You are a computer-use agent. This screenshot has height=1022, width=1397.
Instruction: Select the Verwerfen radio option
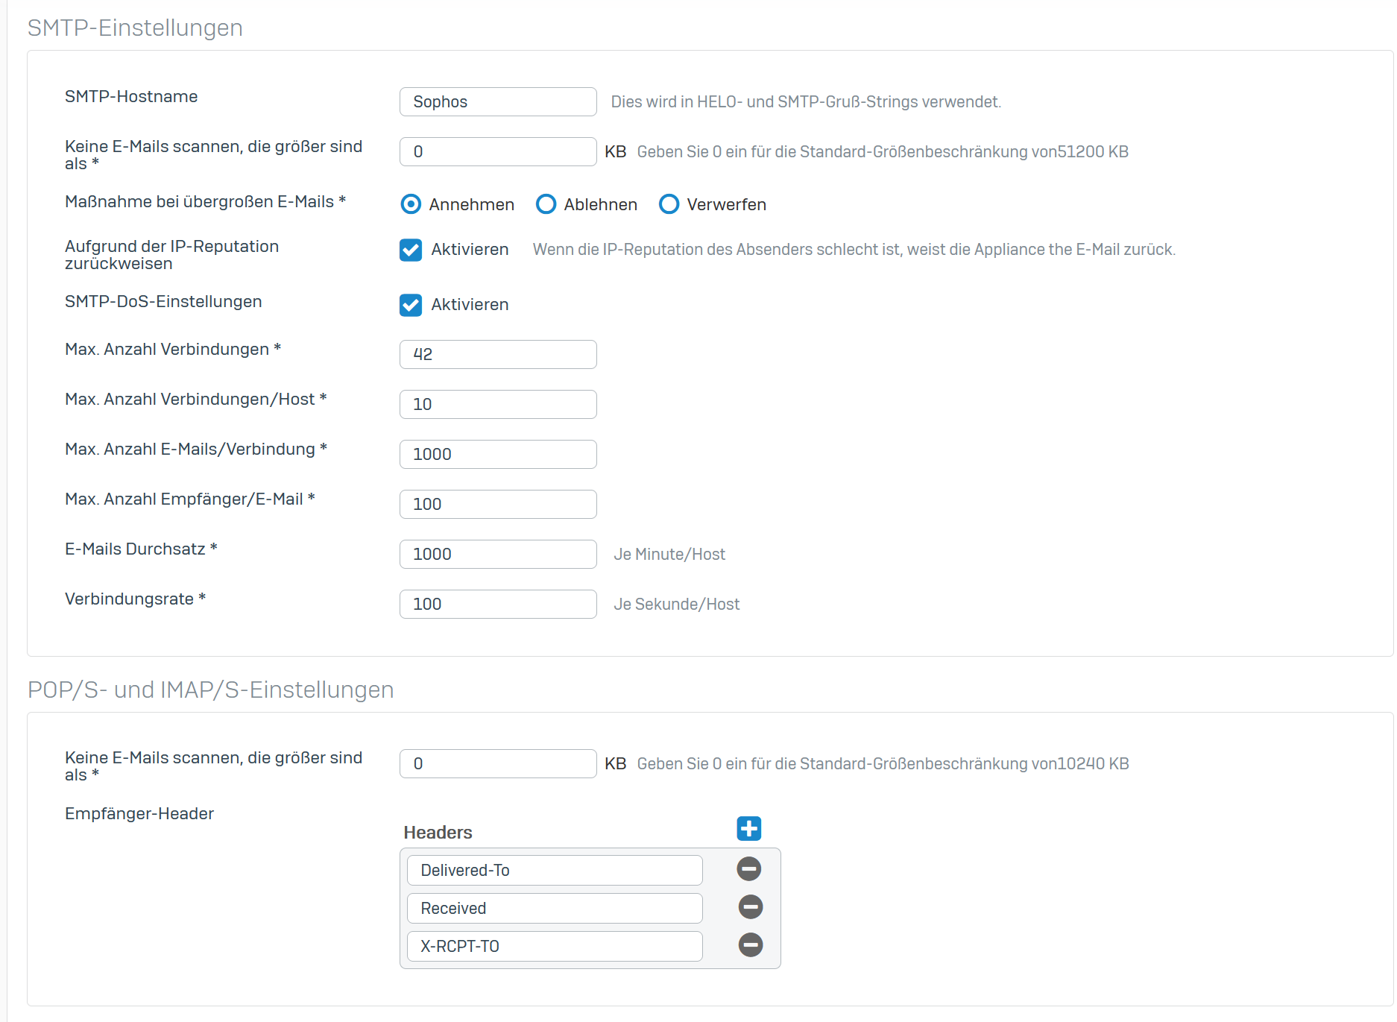[x=669, y=204]
